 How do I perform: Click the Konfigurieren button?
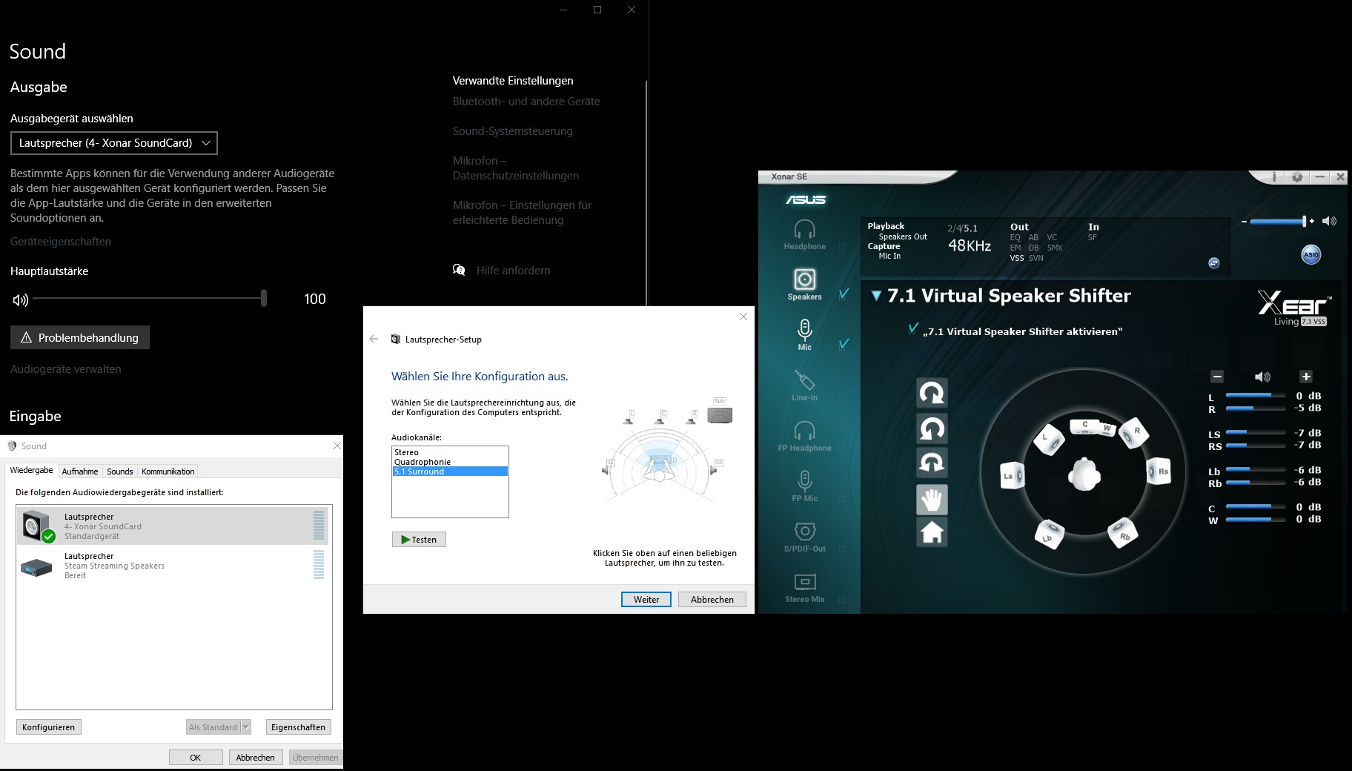coord(48,727)
